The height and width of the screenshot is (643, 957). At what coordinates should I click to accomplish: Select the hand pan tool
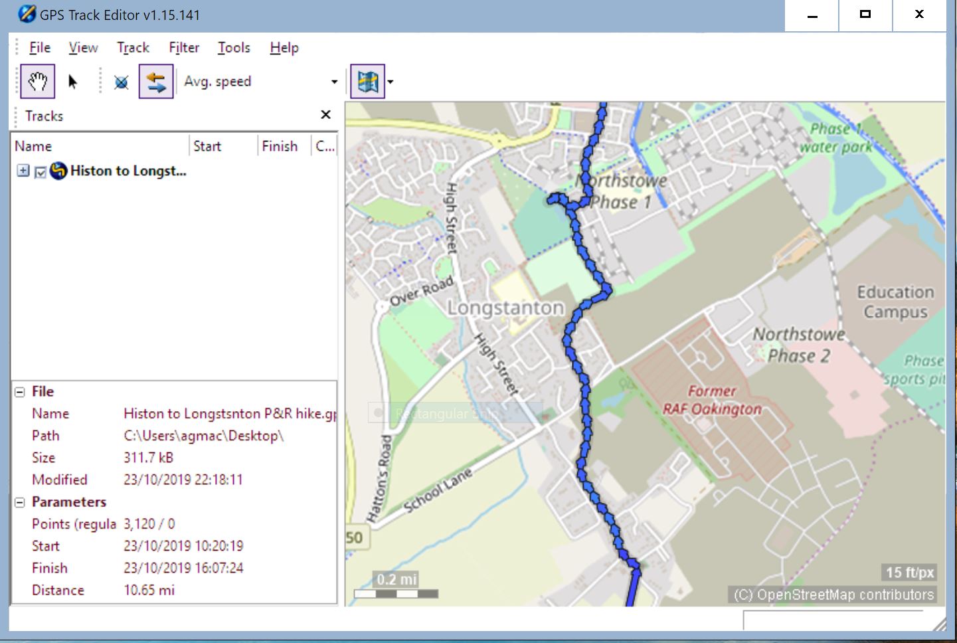point(37,81)
